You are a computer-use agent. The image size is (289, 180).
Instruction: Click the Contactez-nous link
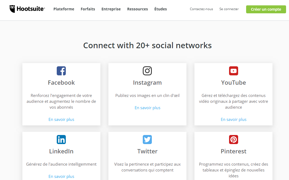[x=201, y=9]
